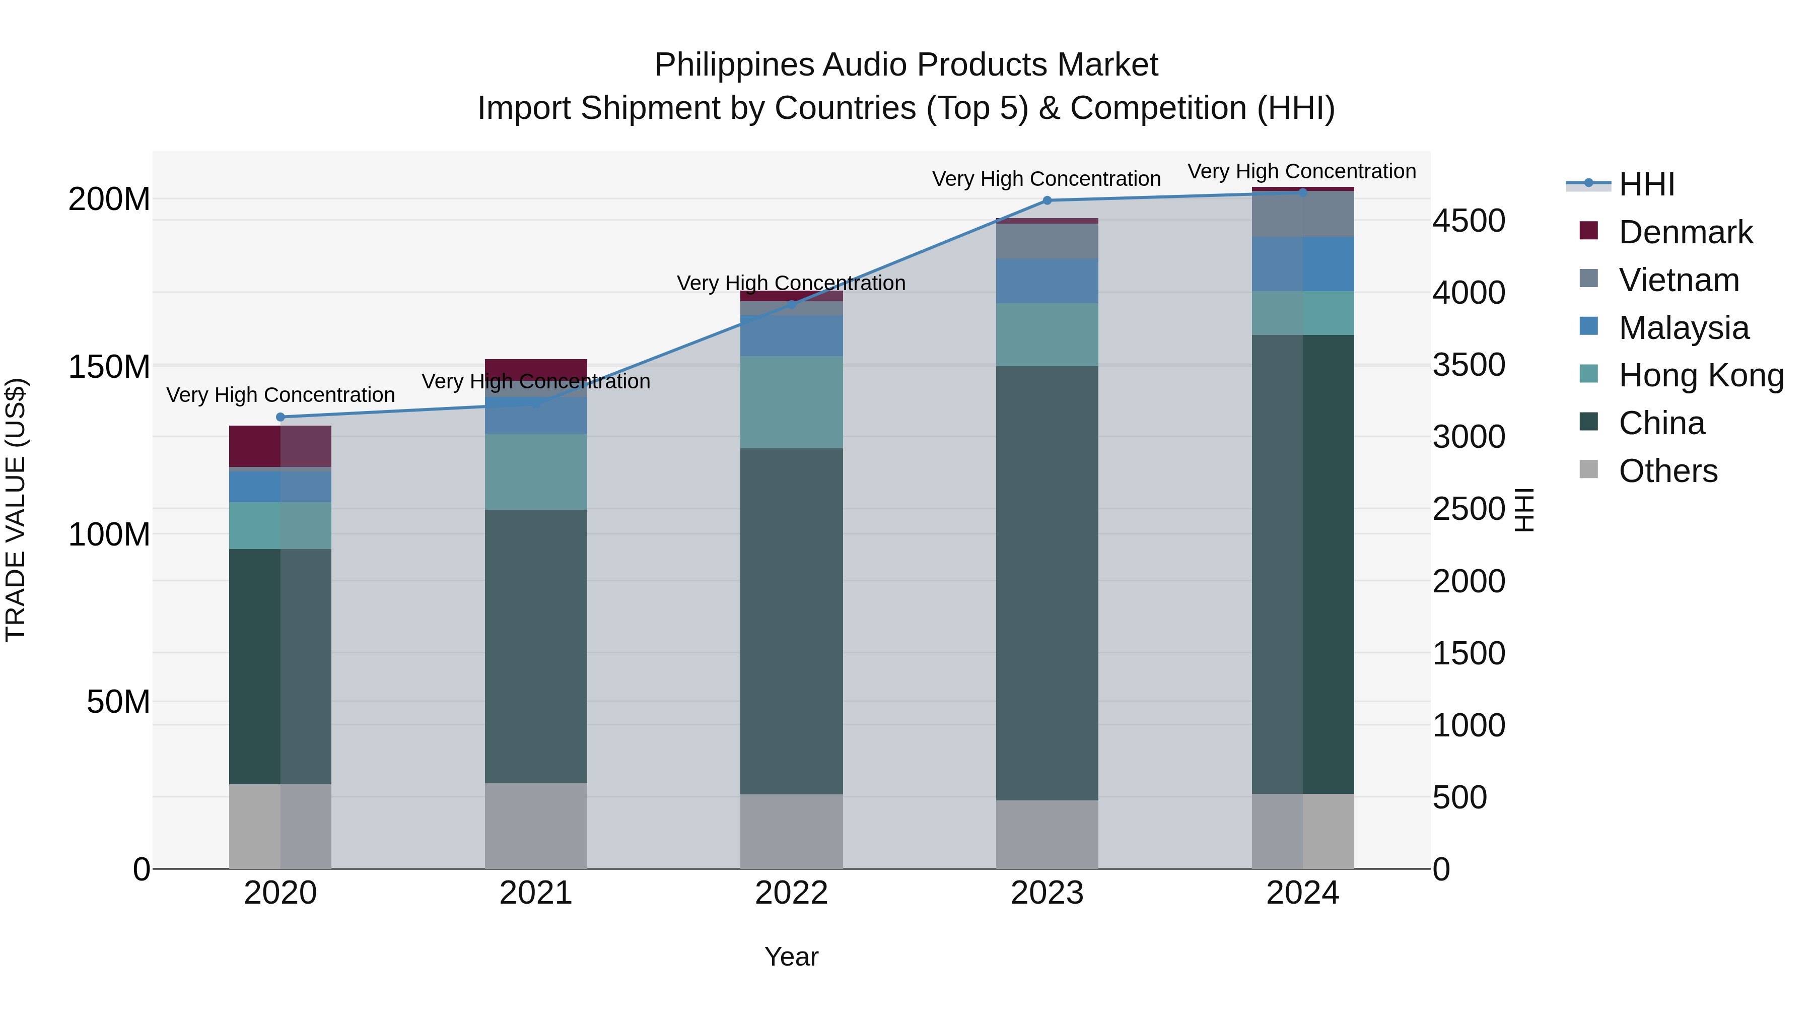Click the Malaysia segment of 2024 bar
This screenshot has height=1020, width=1813.
pos(1303,264)
